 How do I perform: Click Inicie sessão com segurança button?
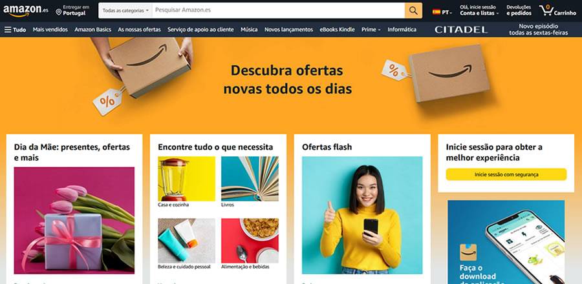tap(506, 174)
